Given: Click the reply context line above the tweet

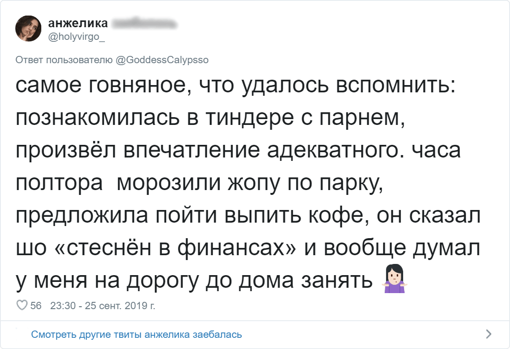Looking at the screenshot, I should (111, 59).
